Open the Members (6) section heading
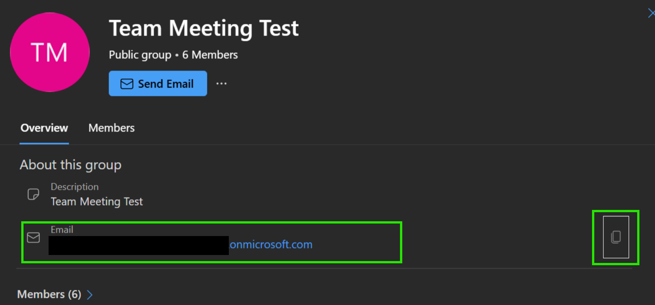655x305 pixels. pyautogui.click(x=49, y=294)
